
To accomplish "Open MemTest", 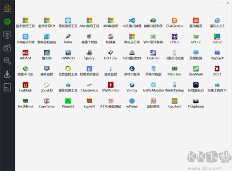I will (x=174, y=71).
